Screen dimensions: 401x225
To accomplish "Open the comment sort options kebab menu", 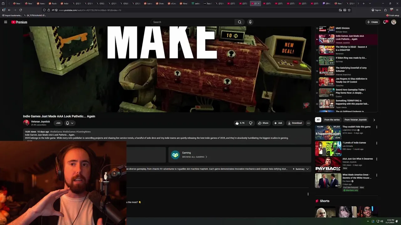I will point(308,194).
